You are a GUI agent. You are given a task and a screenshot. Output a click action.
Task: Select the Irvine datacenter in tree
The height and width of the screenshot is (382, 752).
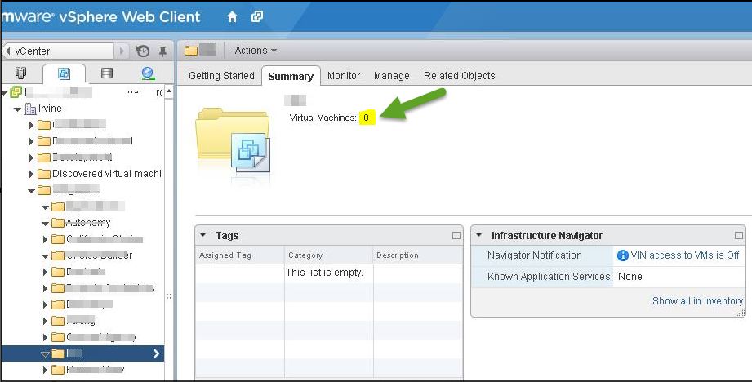pos(50,109)
